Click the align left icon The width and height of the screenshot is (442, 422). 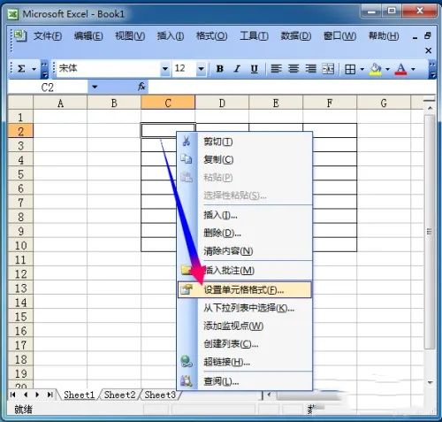pos(276,69)
